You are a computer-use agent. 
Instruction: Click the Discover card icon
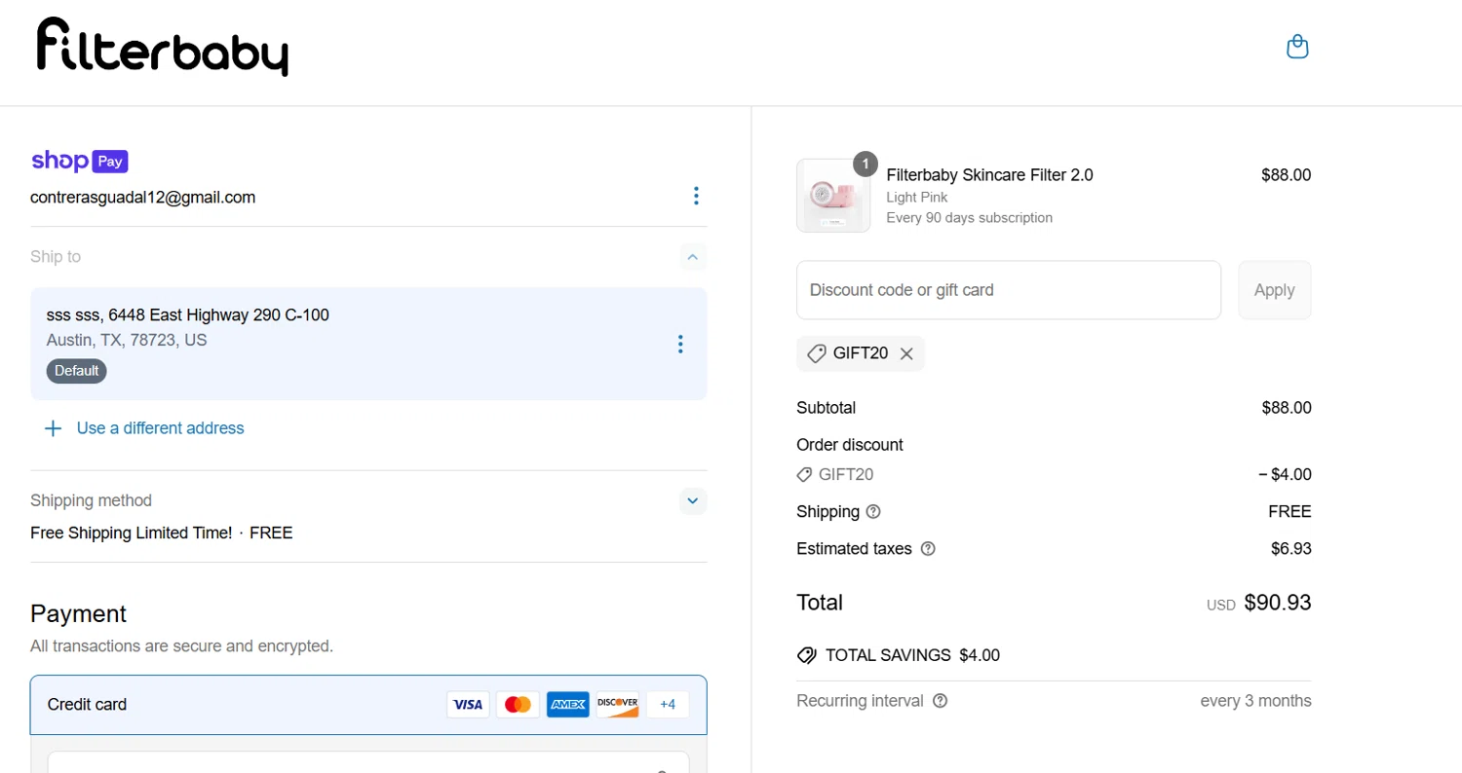pos(617,704)
